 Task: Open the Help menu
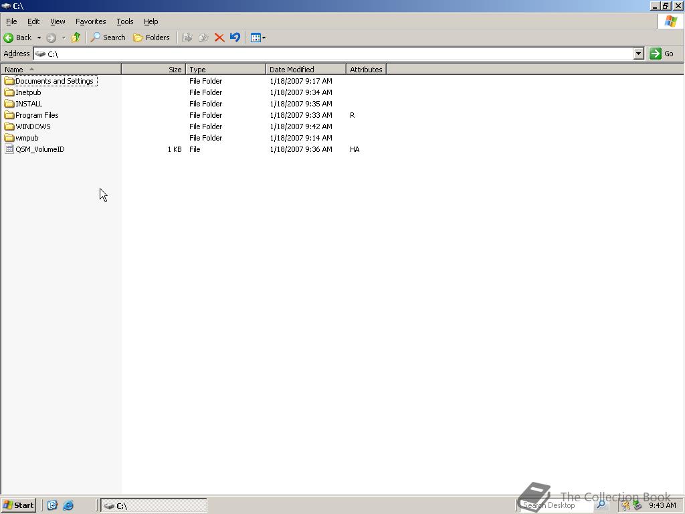(151, 21)
